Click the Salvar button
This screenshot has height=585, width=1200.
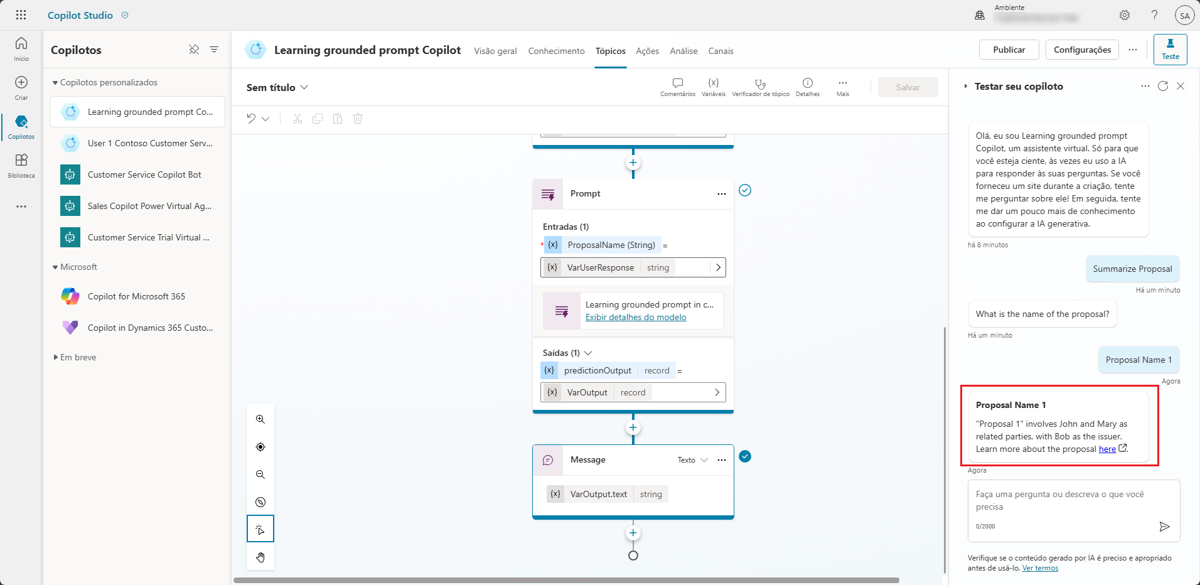[908, 87]
